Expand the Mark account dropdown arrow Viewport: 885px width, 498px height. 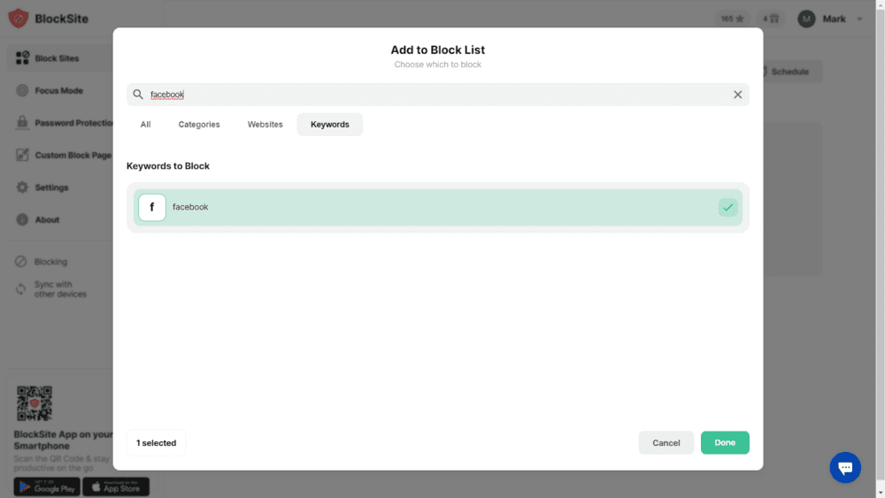859,19
